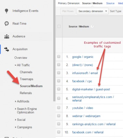Image resolution: width=123 pixels, height=138 pixels.
Task: Click the Audience people icon
Action: pos(7,36)
